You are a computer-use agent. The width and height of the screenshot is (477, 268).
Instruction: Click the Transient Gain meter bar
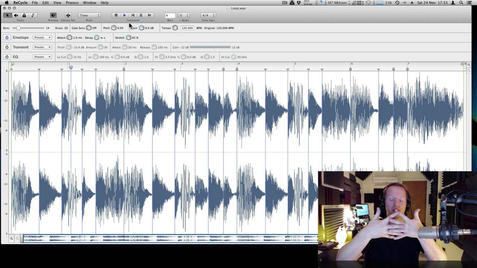[211, 47]
